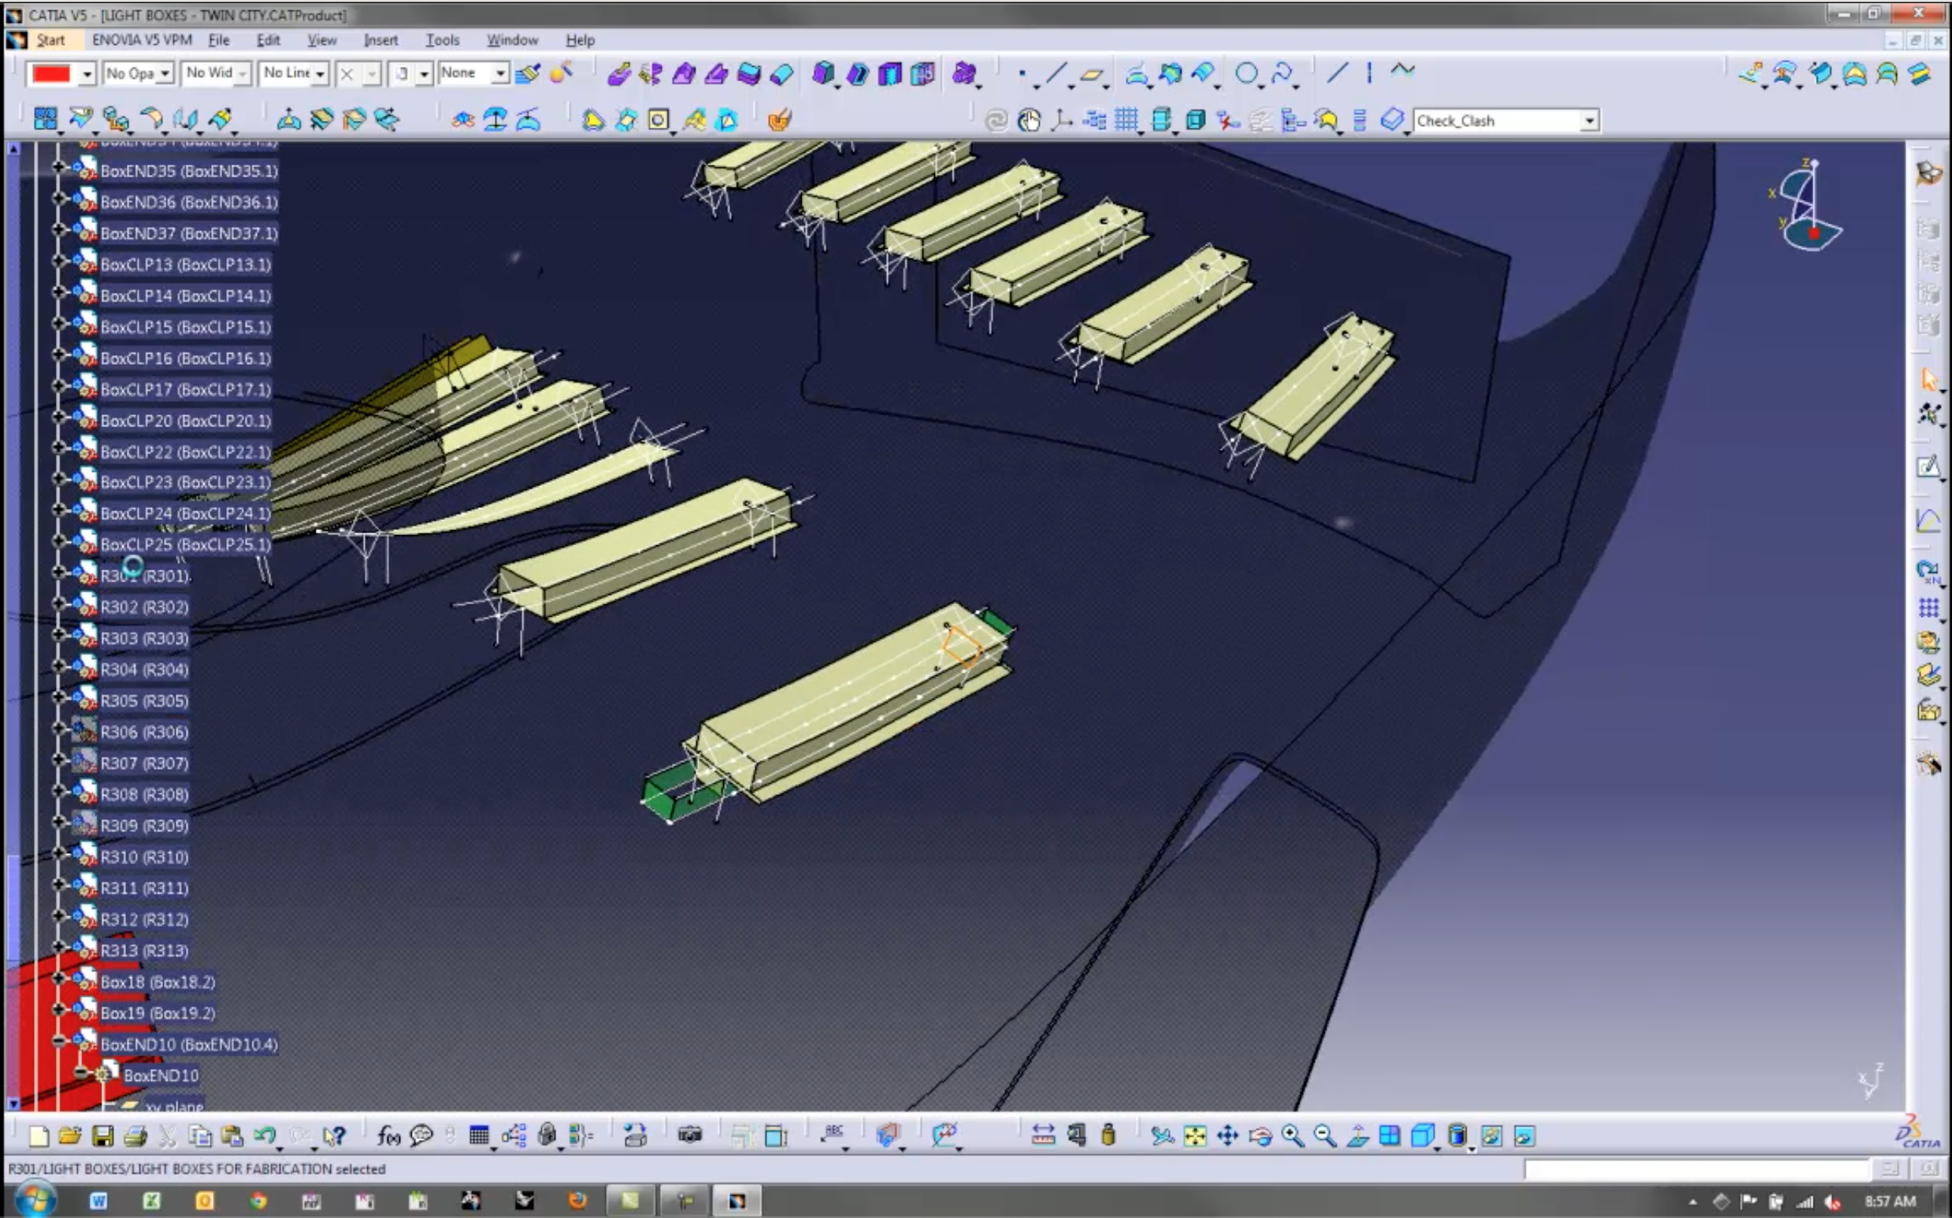This screenshot has height=1218, width=1952.
Task: Open file with folder icon
Action: 70,1136
